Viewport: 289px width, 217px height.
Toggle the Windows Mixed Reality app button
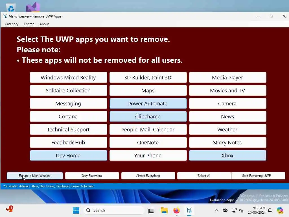[68, 77]
